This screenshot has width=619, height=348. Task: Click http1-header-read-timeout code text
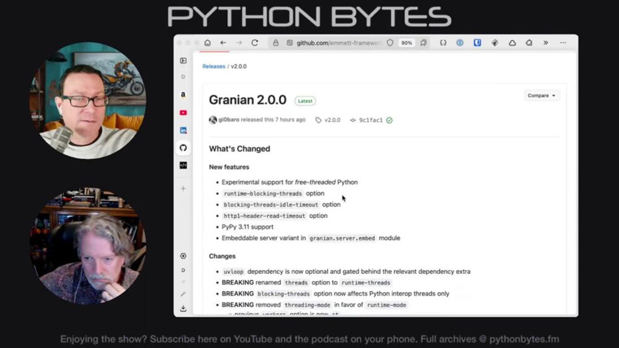(x=264, y=216)
